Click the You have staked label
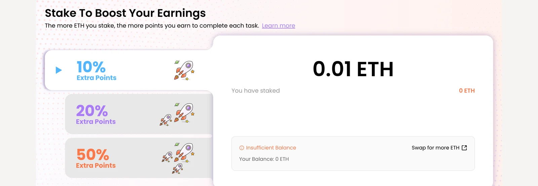The image size is (538, 186). (256, 91)
